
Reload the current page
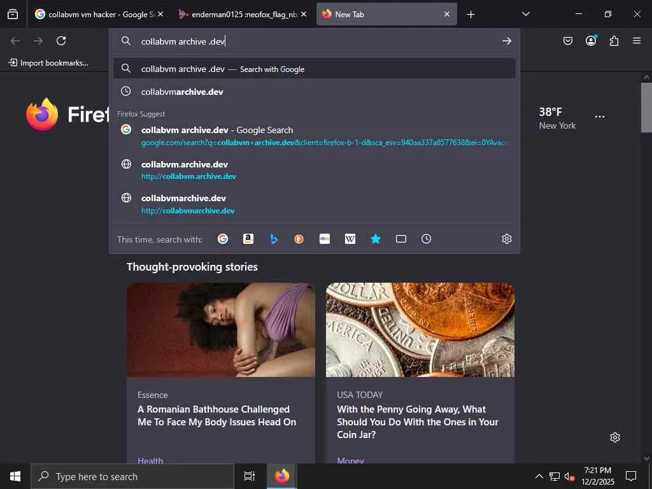(x=61, y=41)
